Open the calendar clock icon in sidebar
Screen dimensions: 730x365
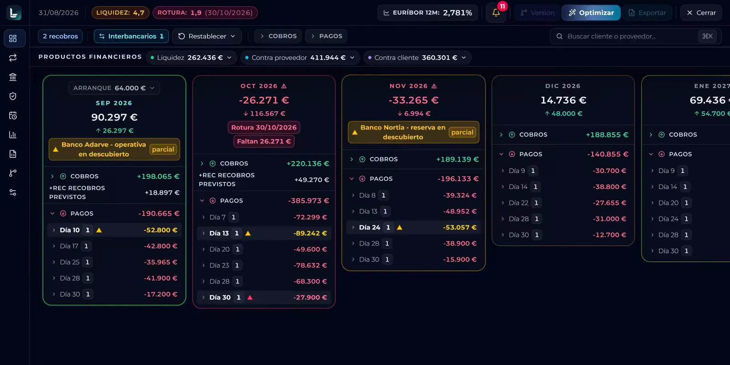click(x=13, y=115)
